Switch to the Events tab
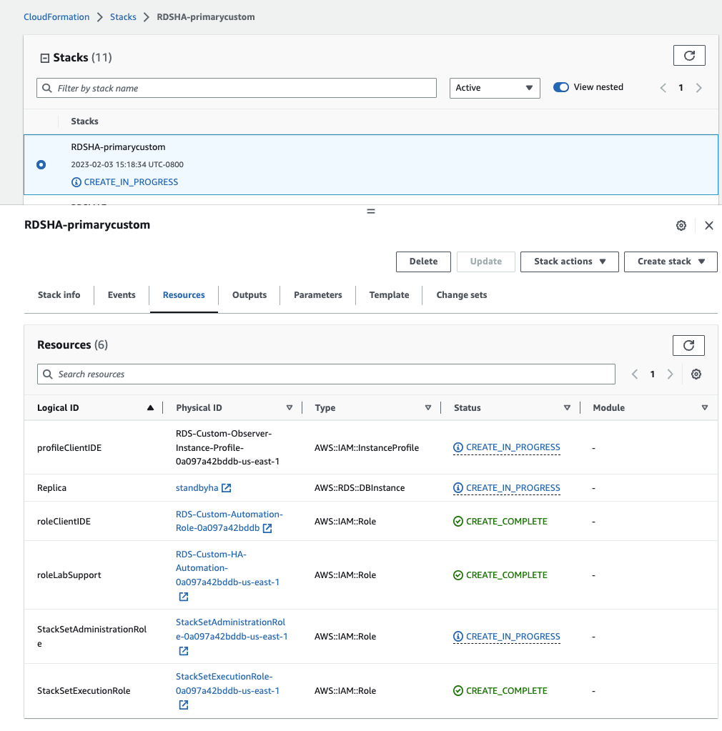 (122, 295)
